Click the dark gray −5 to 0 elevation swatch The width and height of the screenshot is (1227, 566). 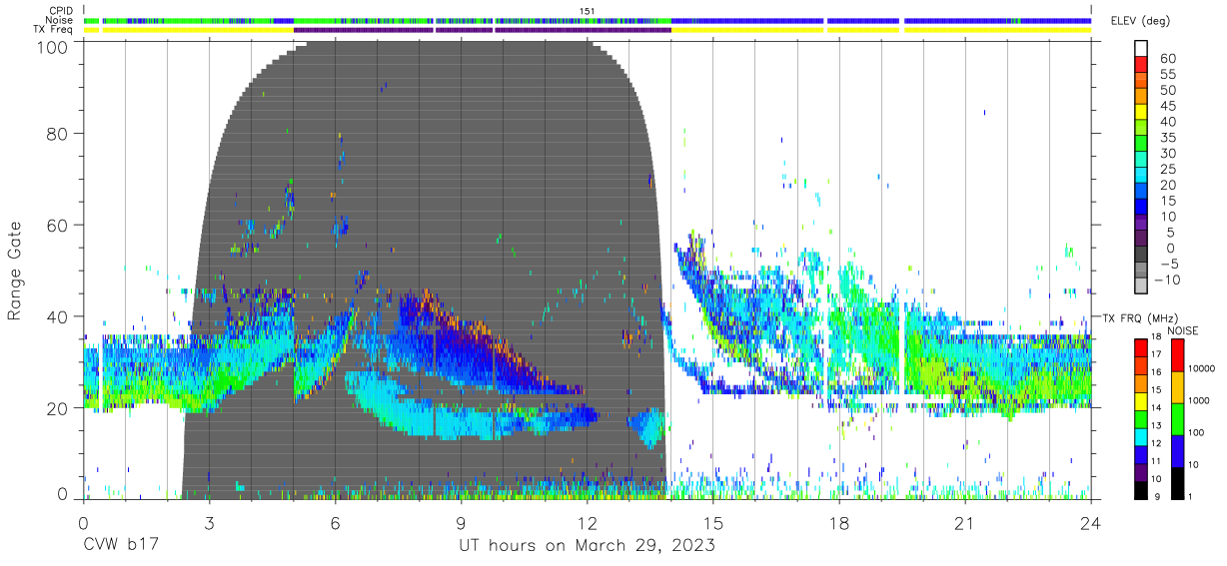[1141, 256]
